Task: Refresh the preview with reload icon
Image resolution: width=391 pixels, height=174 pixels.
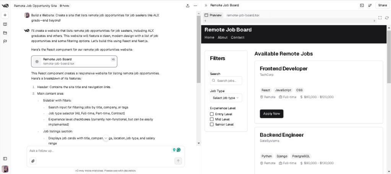Action: 387,18
